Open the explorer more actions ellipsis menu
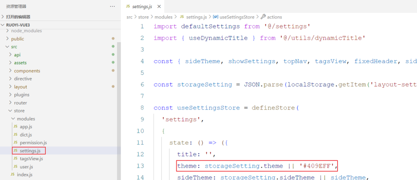This screenshot has height=180, width=417. (x=112, y=6)
